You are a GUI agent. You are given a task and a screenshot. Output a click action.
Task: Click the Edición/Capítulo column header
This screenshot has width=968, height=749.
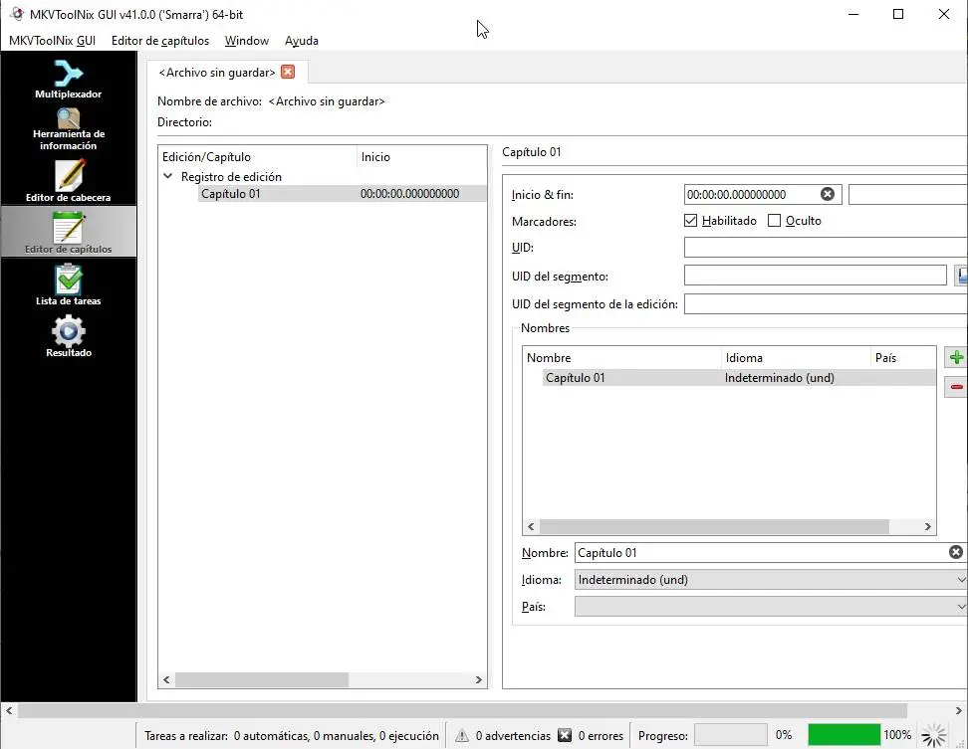click(257, 156)
